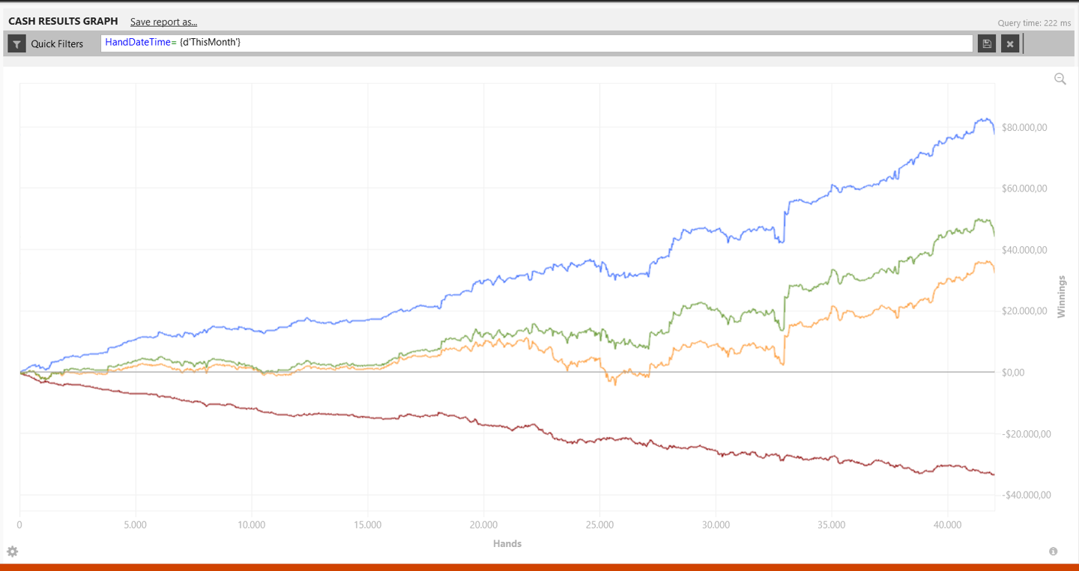Screen dimensions: 1079x571
Task: Click the 15.000 hands axis label
Action: 368,525
